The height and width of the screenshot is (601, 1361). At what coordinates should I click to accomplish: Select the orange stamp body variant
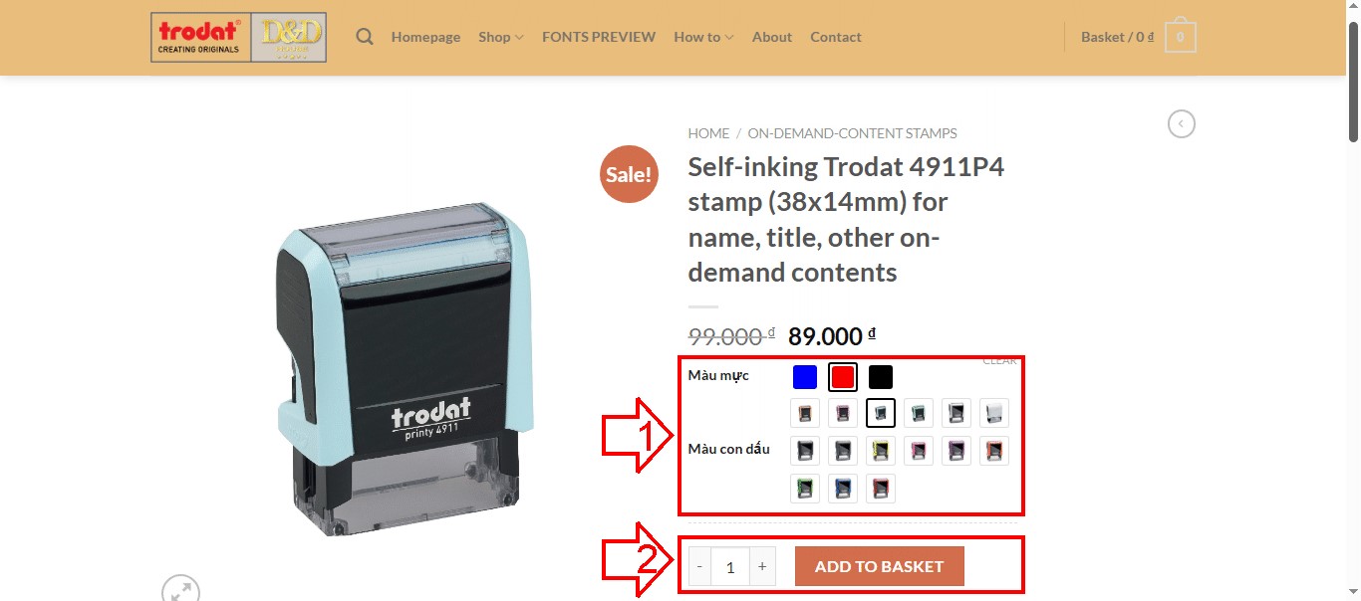tap(994, 451)
